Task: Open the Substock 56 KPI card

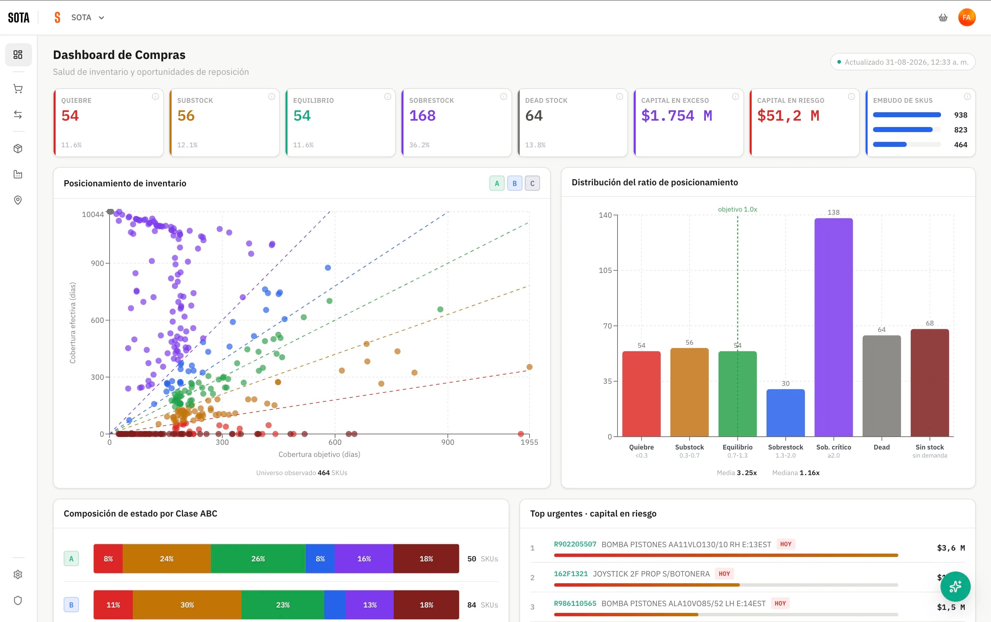Action: pos(225,123)
